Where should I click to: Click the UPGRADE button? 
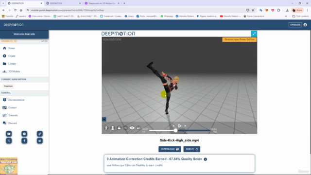295,25
